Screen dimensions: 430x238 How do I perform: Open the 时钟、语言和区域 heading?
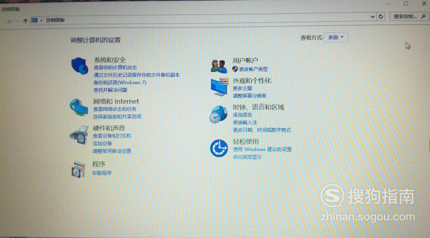pyautogui.click(x=258, y=107)
